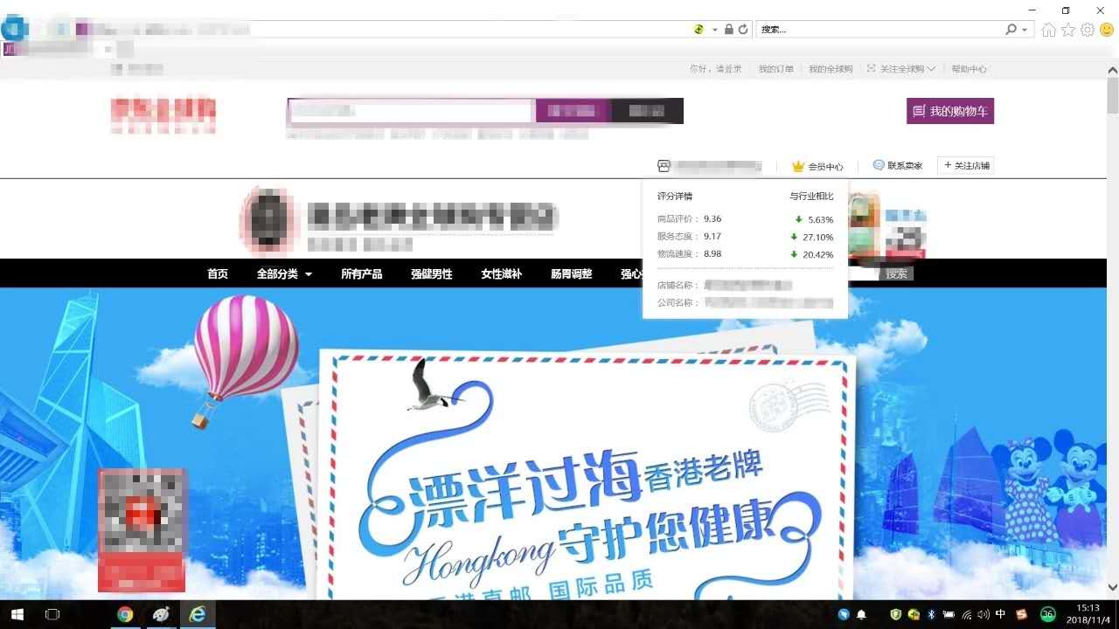Image resolution: width=1119 pixels, height=629 pixels.
Task: Click the 帮助中心 help center link
Action: [x=970, y=68]
